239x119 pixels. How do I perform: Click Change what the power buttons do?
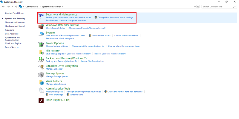point(88,46)
